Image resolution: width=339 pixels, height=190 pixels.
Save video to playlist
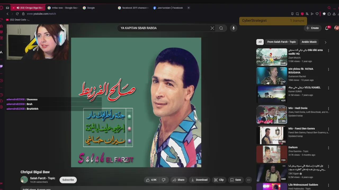[235, 180]
